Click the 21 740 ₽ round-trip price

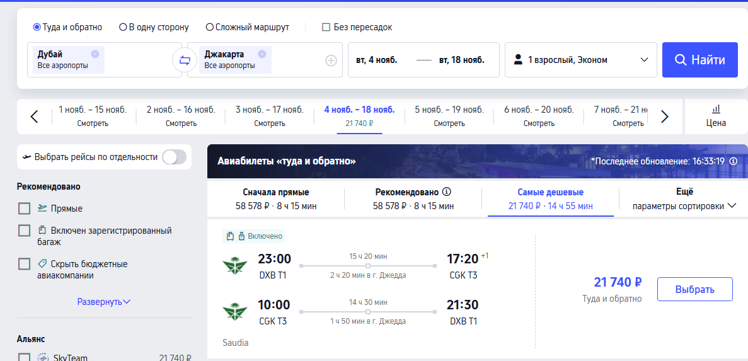pyautogui.click(x=618, y=282)
